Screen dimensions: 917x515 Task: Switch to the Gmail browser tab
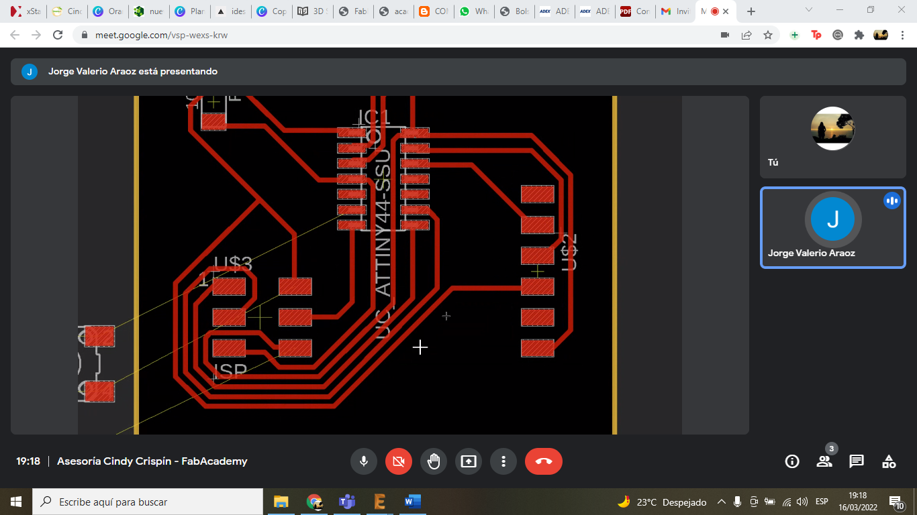point(674,11)
